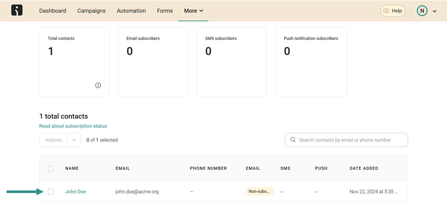Open the John Doe contact
Screen dimensions: 447x221
tap(76, 192)
